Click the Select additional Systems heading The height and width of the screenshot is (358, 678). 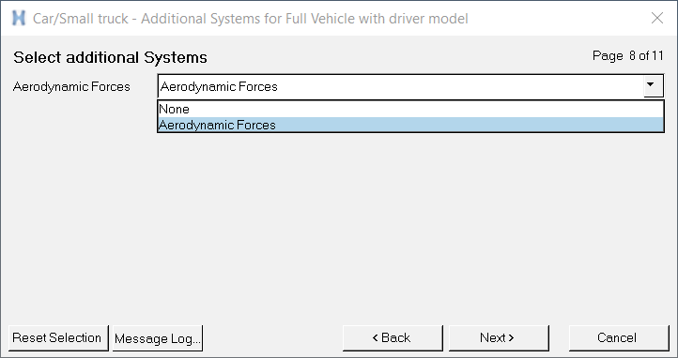(110, 57)
